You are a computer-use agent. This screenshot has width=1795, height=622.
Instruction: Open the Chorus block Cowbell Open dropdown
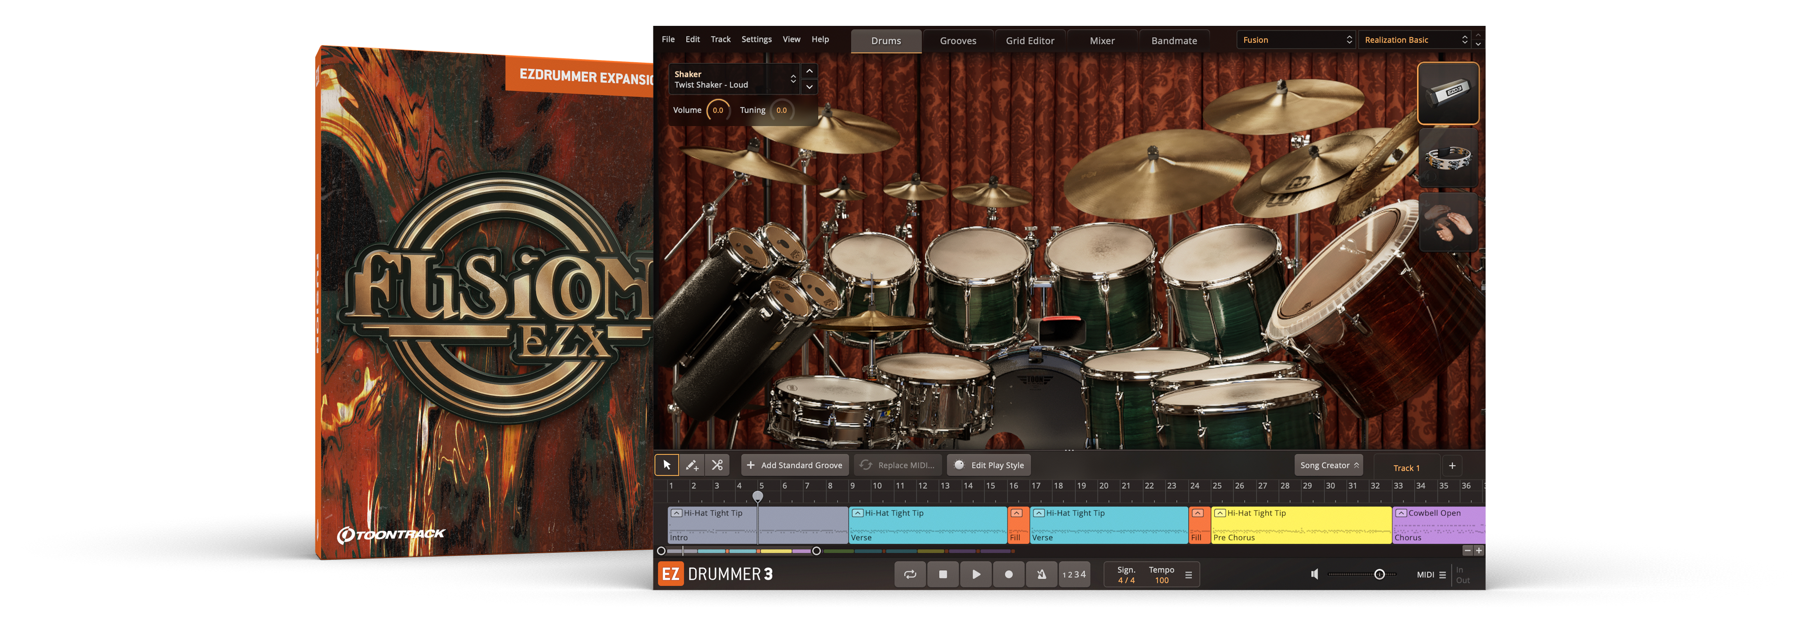point(1401,513)
